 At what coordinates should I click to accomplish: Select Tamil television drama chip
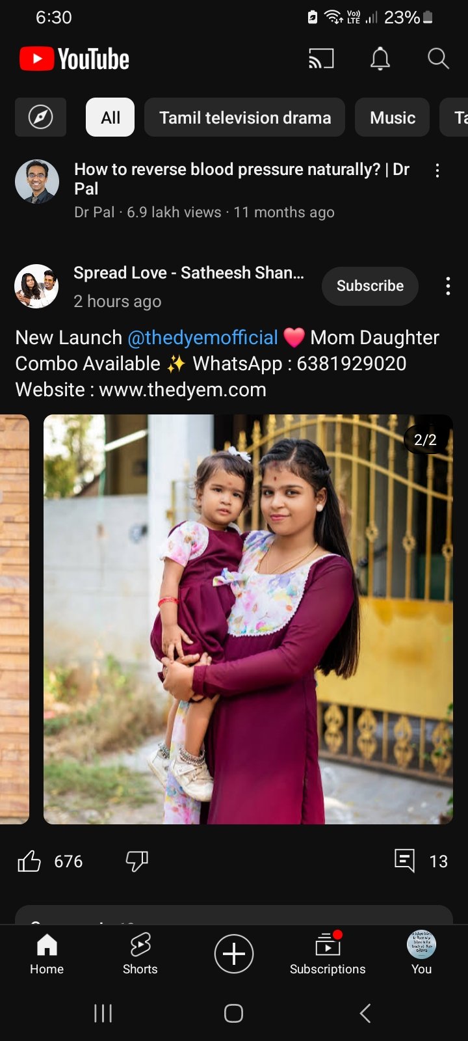[x=245, y=117]
